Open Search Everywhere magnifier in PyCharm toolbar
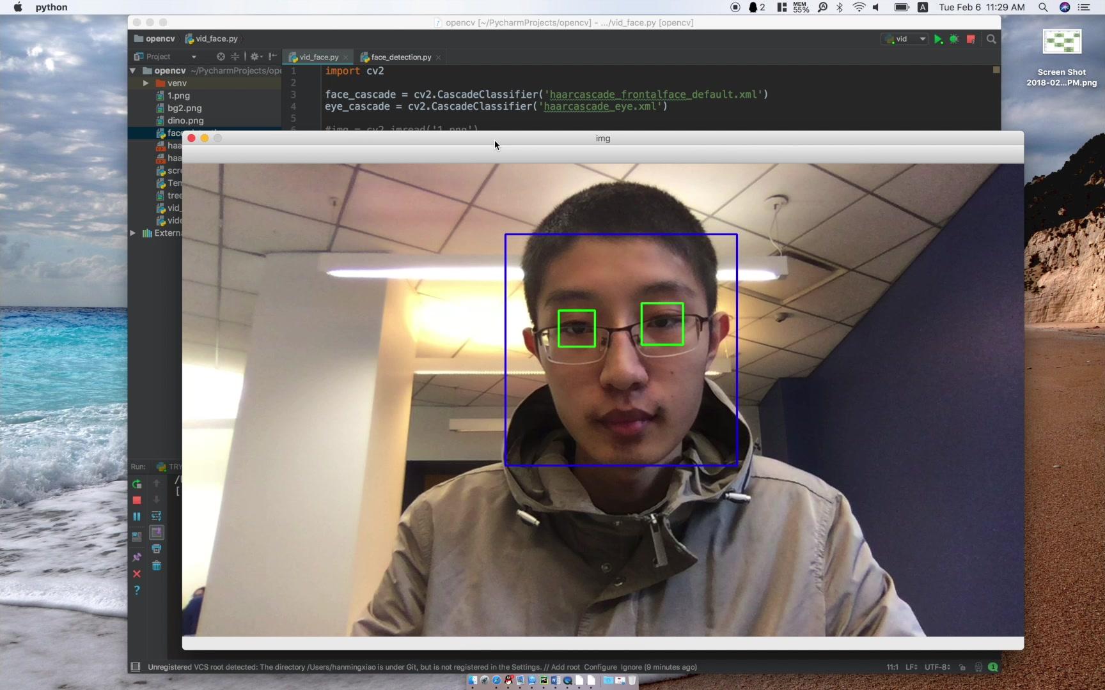Screen dimensions: 1105x690 (x=991, y=39)
